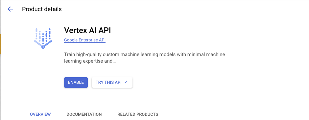Enable the Vertex AI API
This screenshot has height=120, width=309.
coord(76,82)
